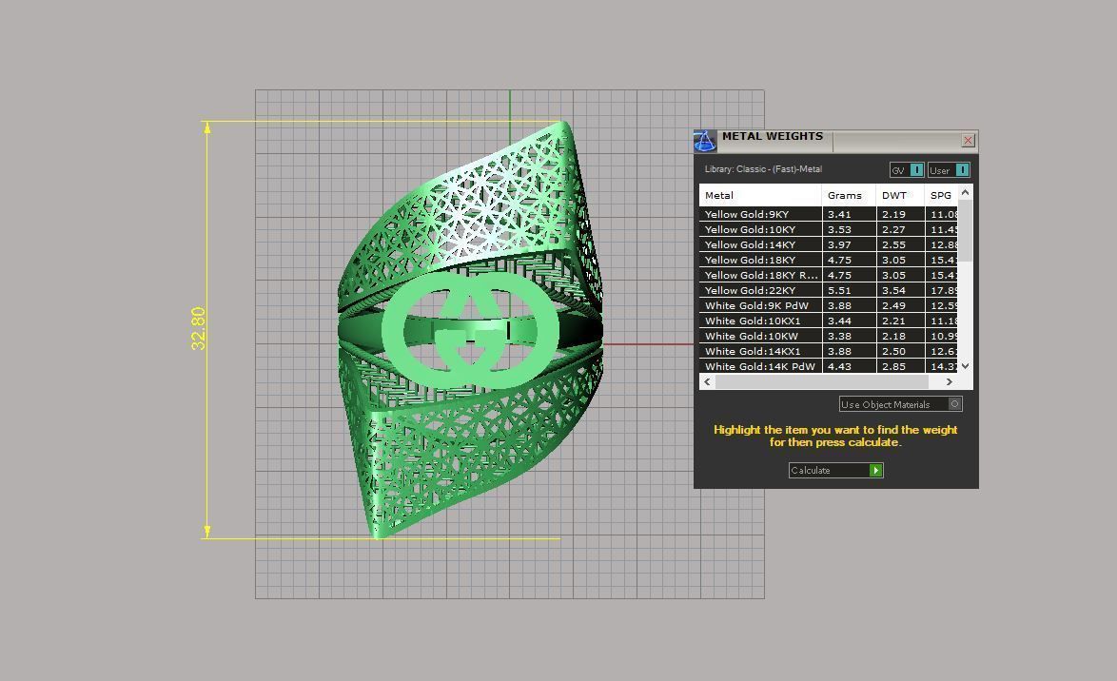The image size is (1117, 681).
Task: Sort by the DWT column header
Action: 900,195
